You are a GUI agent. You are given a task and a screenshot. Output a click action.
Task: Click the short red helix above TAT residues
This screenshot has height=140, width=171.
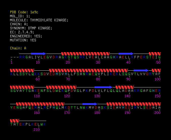click(15, 121)
